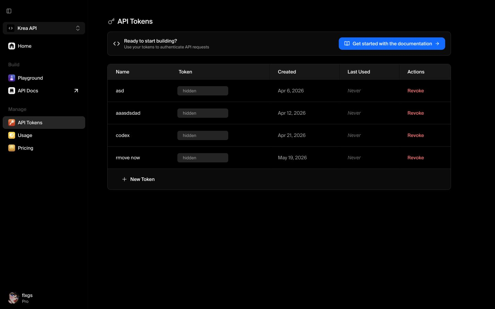Click the Actions column header
The width and height of the screenshot is (495, 309).
[x=416, y=72]
